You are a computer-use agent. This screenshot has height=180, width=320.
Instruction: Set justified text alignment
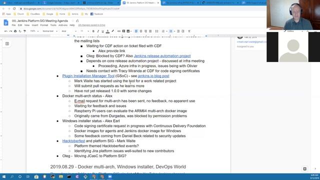click(x=150, y=31)
